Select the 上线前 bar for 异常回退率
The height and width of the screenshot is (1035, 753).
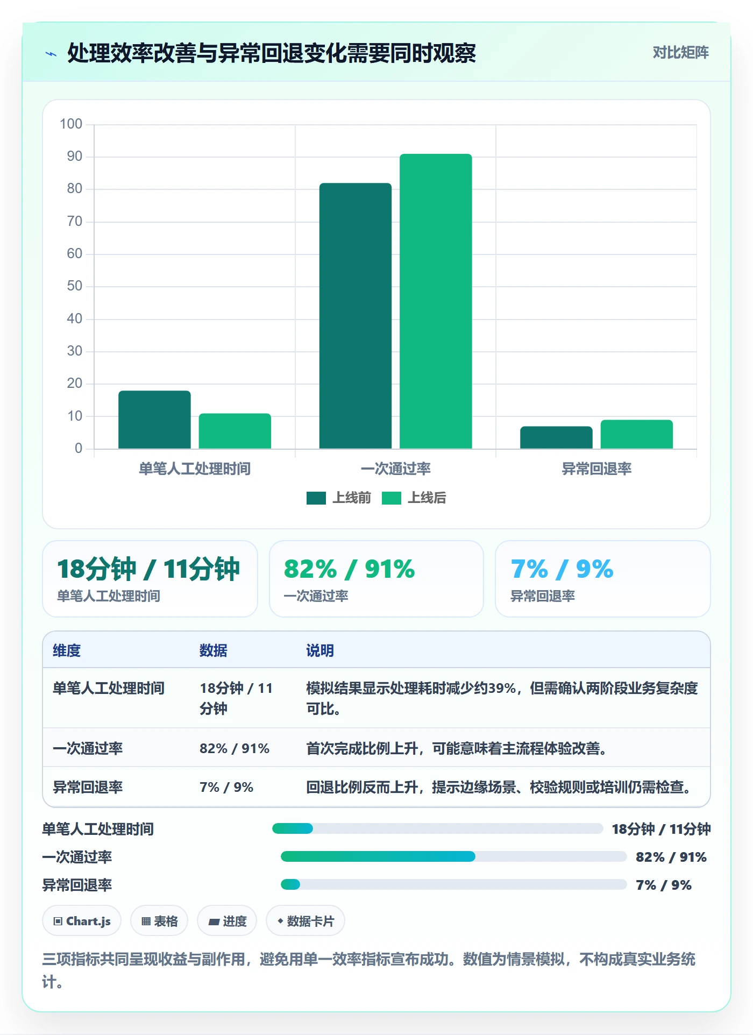(x=556, y=437)
